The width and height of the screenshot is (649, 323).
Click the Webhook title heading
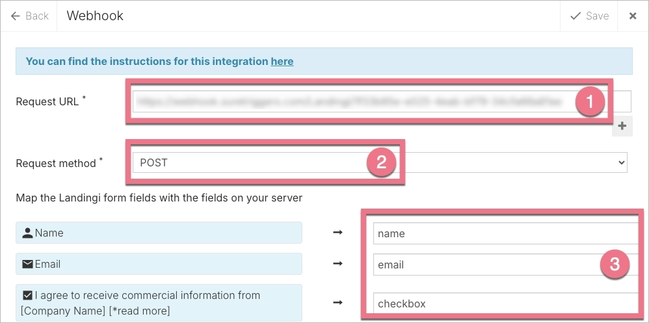pyautogui.click(x=95, y=16)
